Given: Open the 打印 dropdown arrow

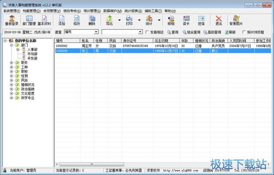Looking at the screenshot, I should pyautogui.click(x=139, y=20).
